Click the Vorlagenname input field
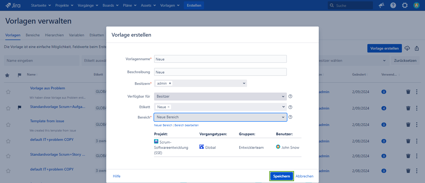Image resolution: width=425 pixels, height=183 pixels. 220,59
